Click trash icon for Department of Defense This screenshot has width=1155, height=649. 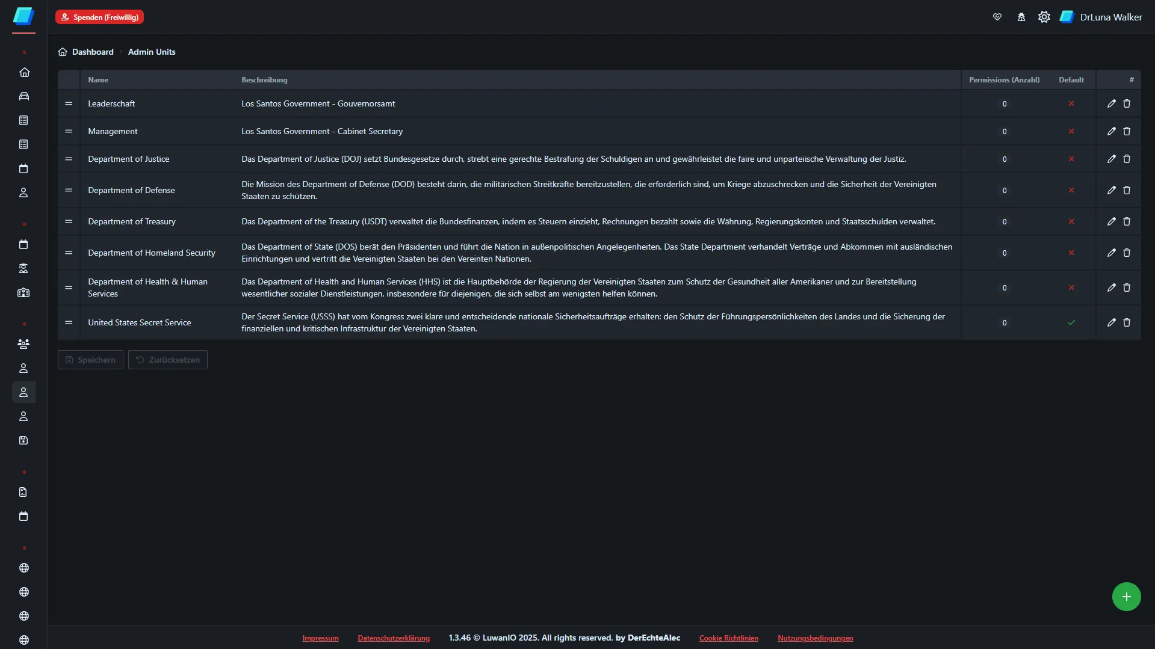(1127, 190)
